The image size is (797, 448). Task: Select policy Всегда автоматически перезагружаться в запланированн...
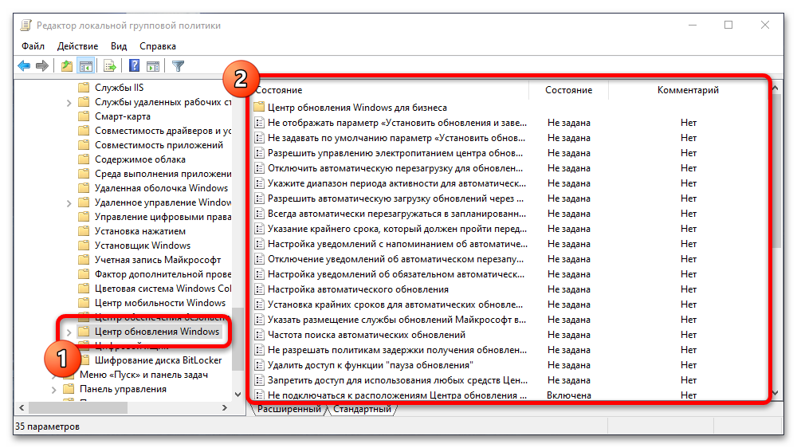tap(396, 214)
